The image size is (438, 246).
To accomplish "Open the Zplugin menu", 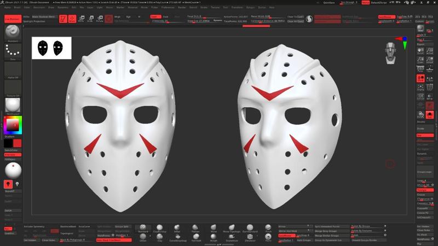I will tap(250, 8).
